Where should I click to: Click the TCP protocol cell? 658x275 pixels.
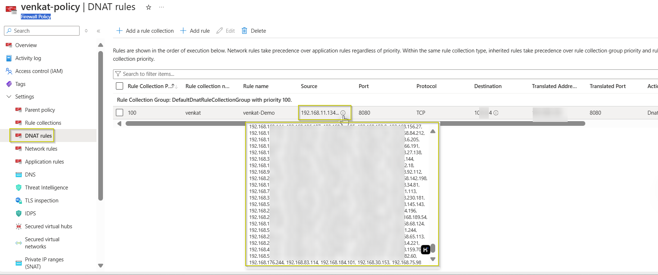coord(421,113)
